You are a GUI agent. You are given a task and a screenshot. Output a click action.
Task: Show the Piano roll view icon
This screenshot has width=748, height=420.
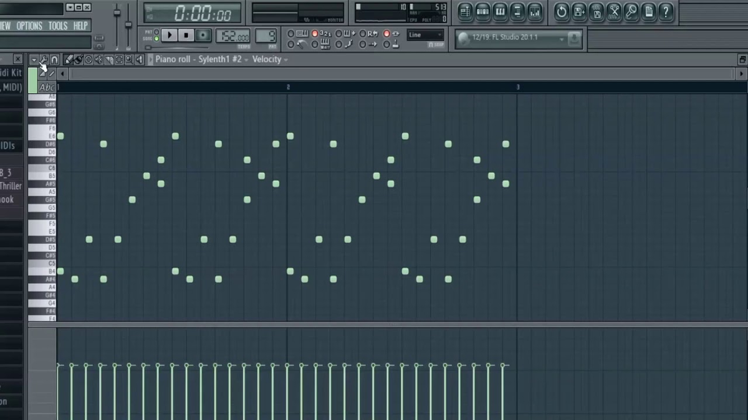point(500,11)
